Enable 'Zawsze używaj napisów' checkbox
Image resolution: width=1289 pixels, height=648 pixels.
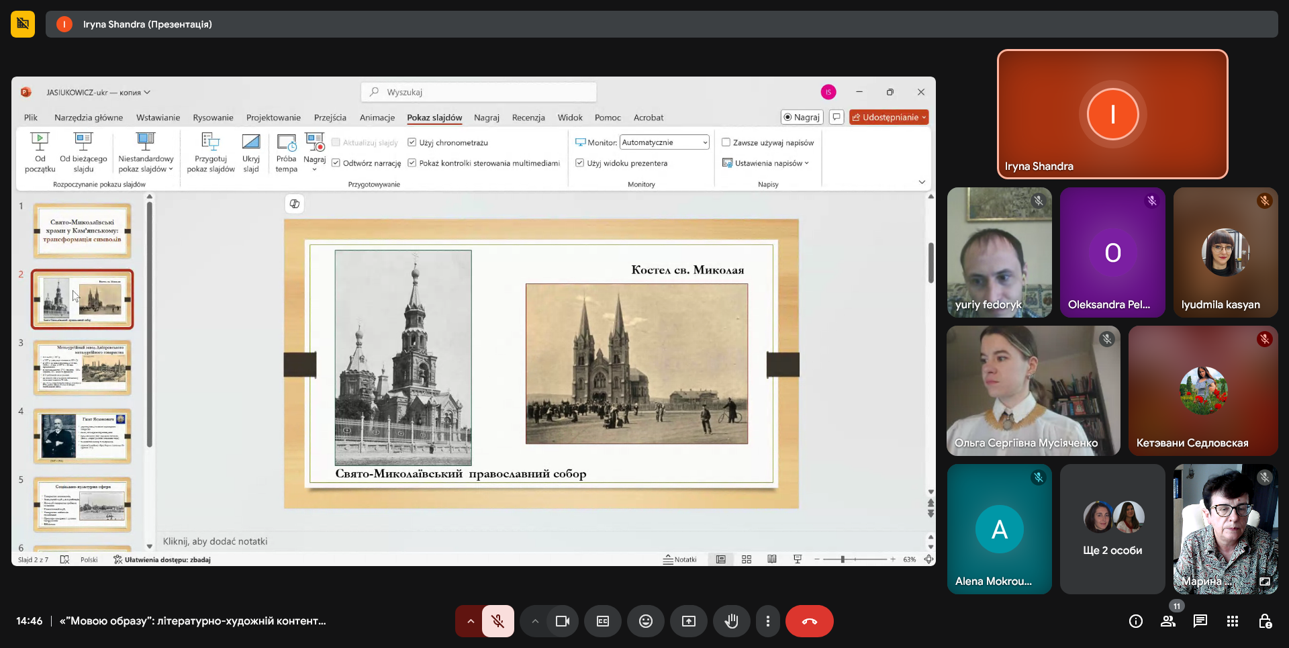pyautogui.click(x=726, y=142)
